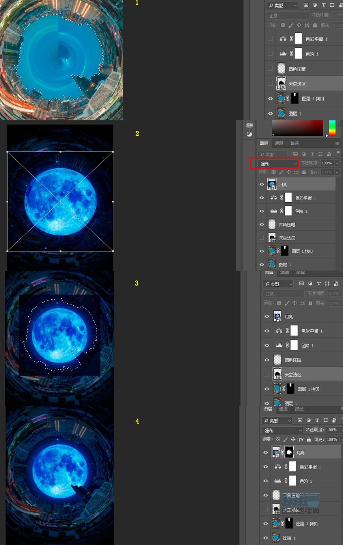Click the type layer filter T icon in step 2

(x=312, y=154)
